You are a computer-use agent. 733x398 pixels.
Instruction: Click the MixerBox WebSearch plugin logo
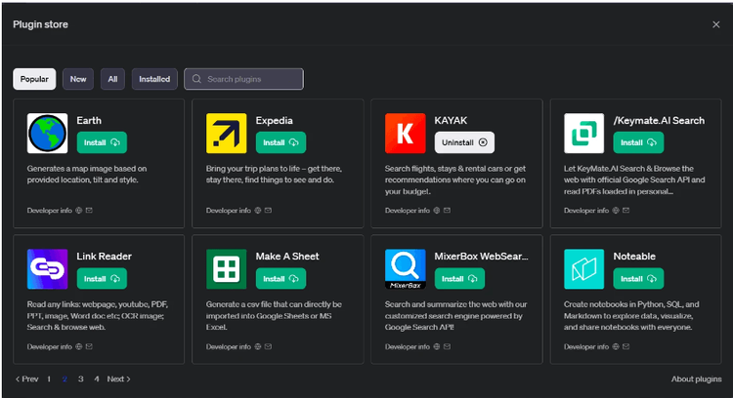pos(406,269)
